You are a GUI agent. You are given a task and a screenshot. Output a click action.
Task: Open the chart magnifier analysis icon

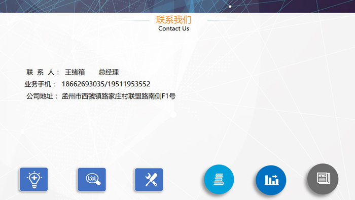tap(92, 179)
